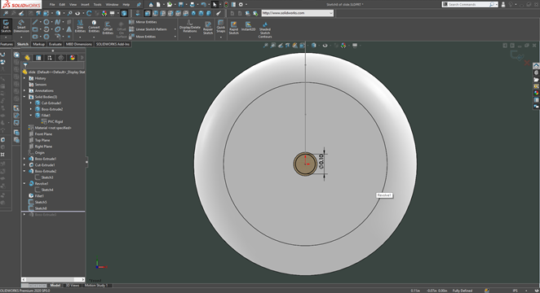Click the feature tree horizontal scrollbar
Image resolution: width=540 pixels, height=293 pixels.
pos(53,280)
